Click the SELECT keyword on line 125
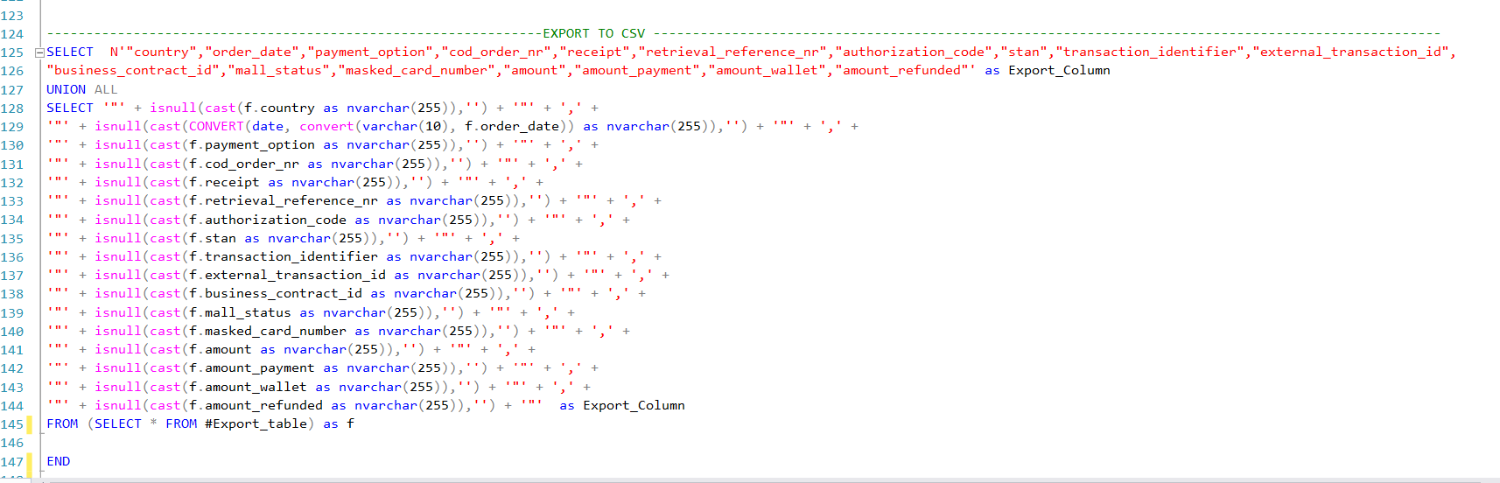The image size is (1500, 483). pyautogui.click(x=70, y=52)
